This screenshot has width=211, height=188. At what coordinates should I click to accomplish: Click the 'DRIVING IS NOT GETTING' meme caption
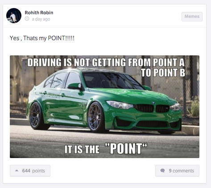106,62
